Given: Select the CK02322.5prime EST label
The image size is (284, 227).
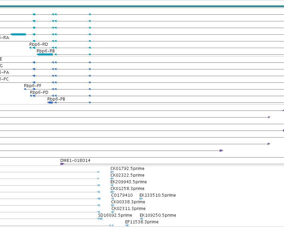Looking at the screenshot, I should (x=127, y=175).
